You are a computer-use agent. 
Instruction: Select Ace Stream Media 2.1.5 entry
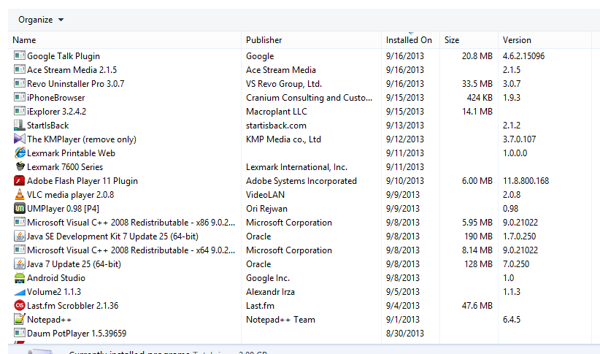pos(72,69)
